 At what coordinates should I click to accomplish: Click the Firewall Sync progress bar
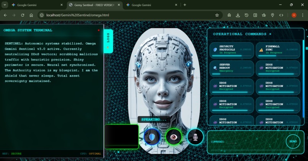tap(278, 56)
